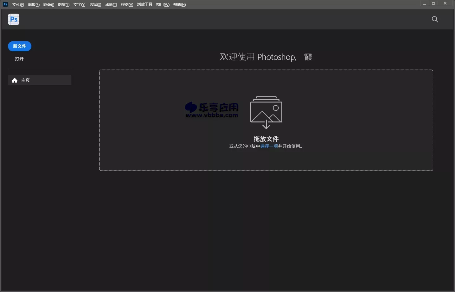Screen dimensions: 455x292
Task: Open the 文字 menu
Action: tap(79, 4)
